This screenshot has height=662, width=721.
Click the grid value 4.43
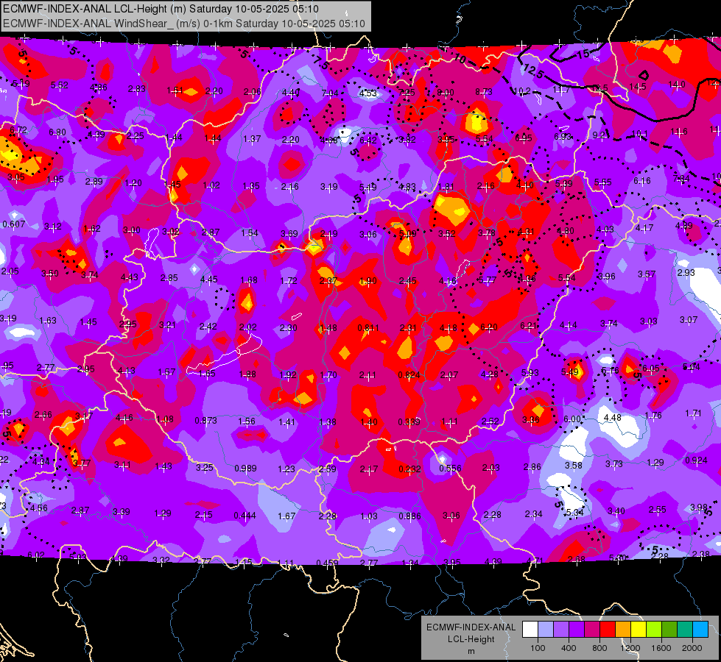tap(129, 277)
